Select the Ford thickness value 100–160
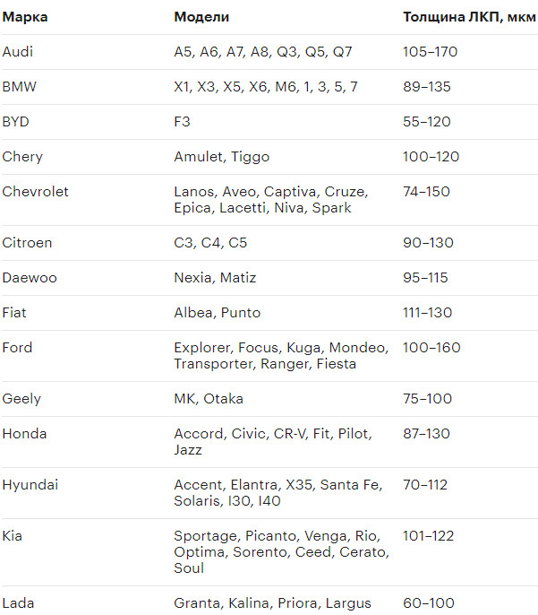The height and width of the screenshot is (615, 538). (x=431, y=348)
